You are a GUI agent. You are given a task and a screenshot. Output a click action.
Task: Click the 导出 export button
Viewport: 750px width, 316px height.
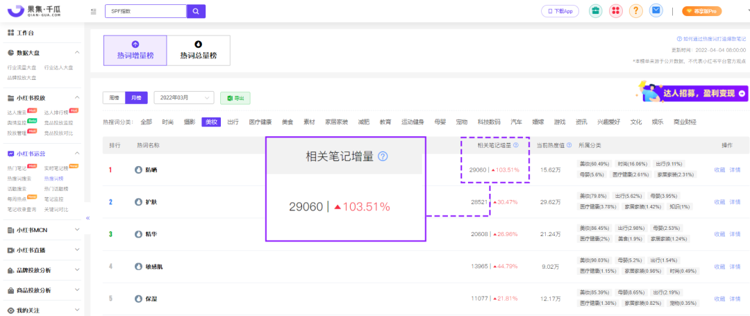coord(235,99)
